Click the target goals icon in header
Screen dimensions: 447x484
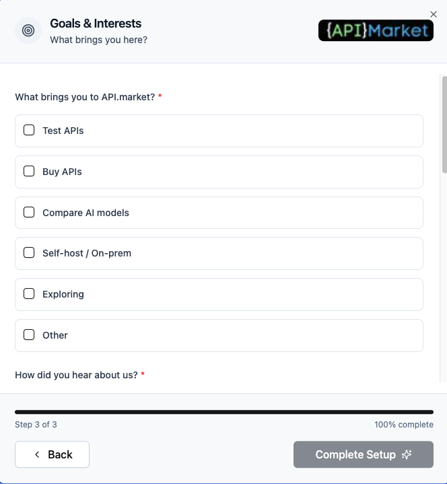[28, 30]
